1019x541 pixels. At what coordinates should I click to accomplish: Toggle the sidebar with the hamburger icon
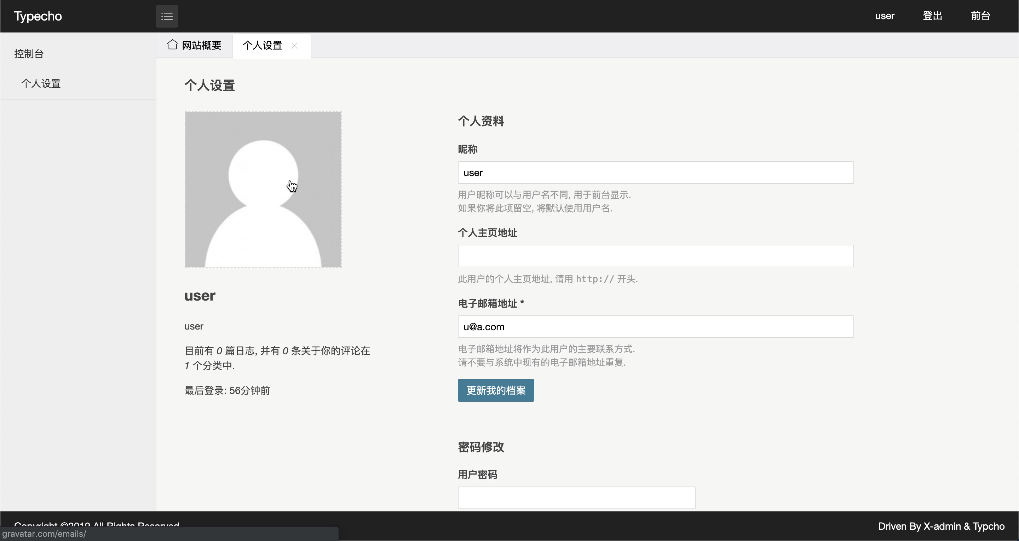pos(167,16)
